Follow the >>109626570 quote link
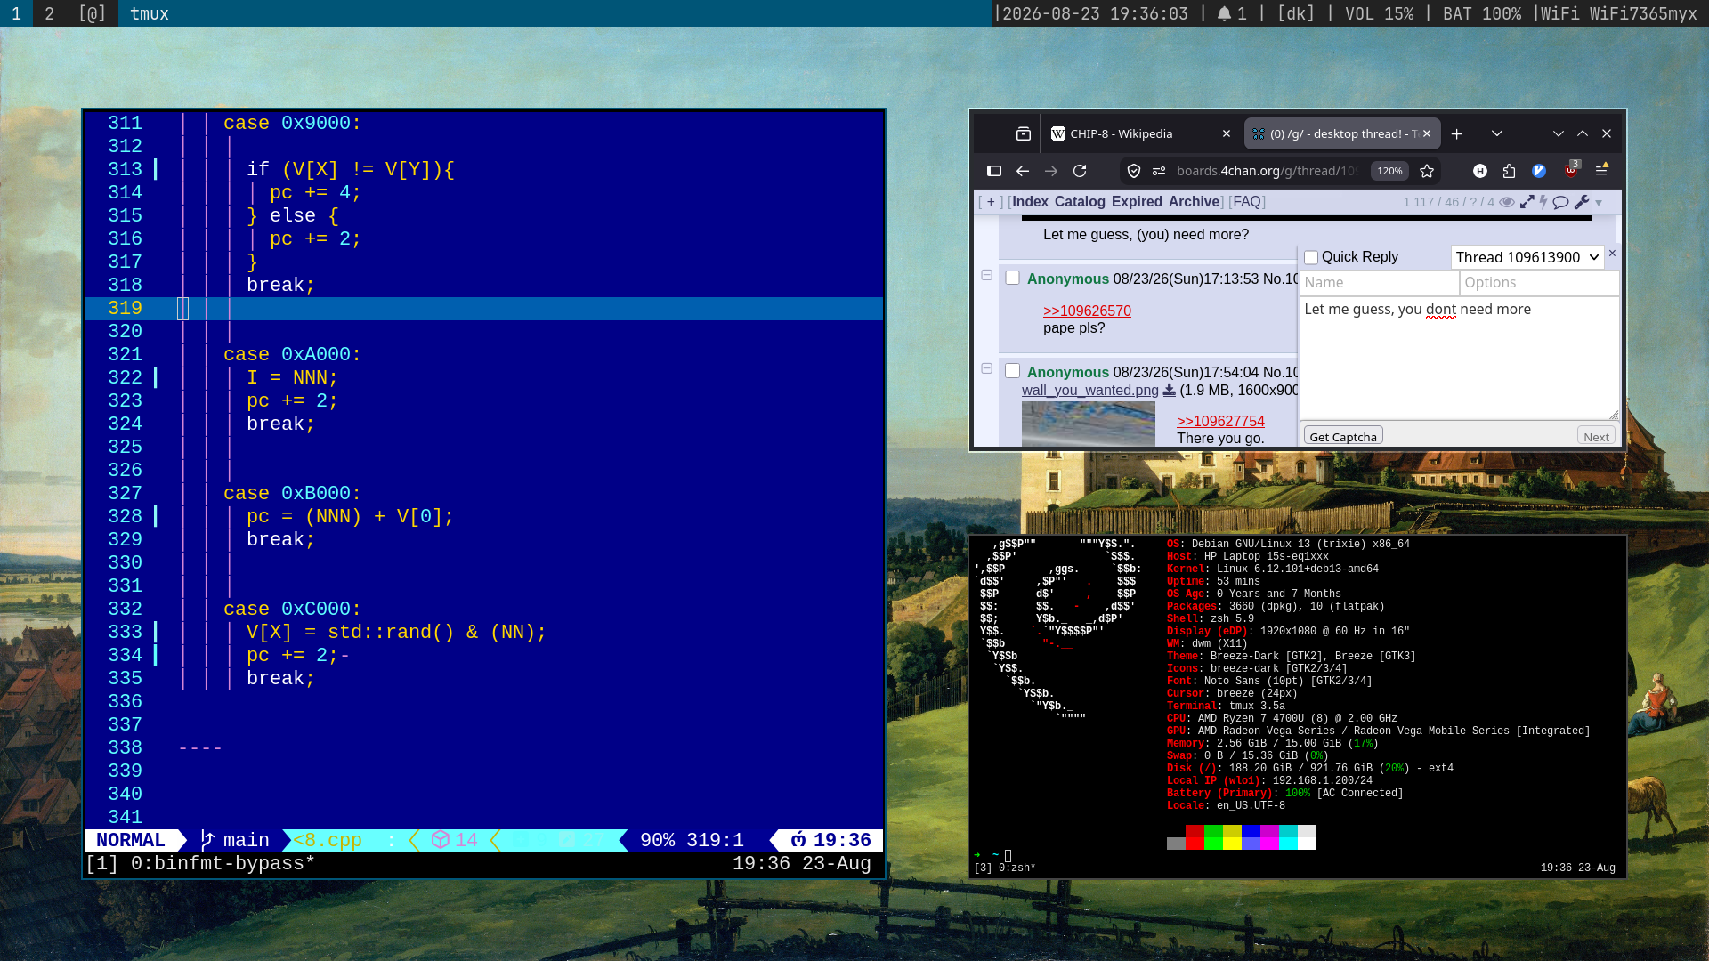This screenshot has width=1709, height=961. click(1087, 311)
